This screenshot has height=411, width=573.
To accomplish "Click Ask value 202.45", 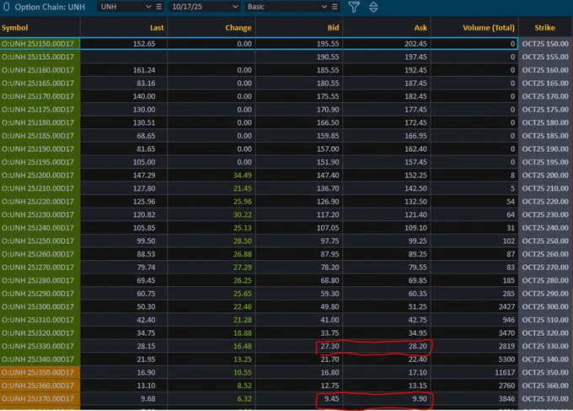I will tap(415, 44).
